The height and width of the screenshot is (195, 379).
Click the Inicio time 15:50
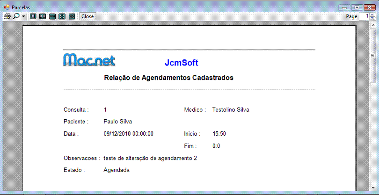[x=219, y=134]
